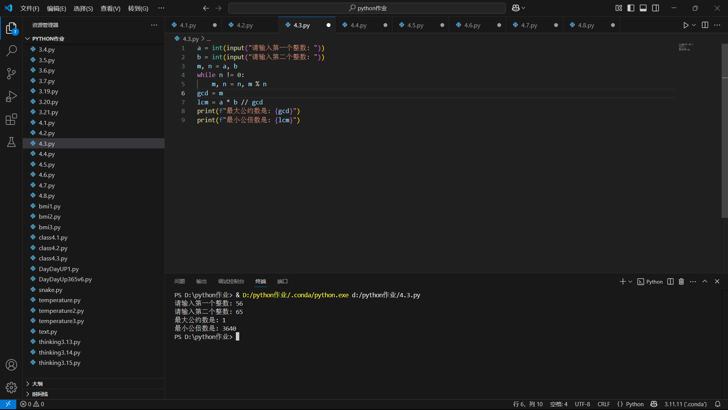Screen dimensions: 728x410
Task: Open the new terminal launch profile dropdown
Action: click(x=631, y=281)
